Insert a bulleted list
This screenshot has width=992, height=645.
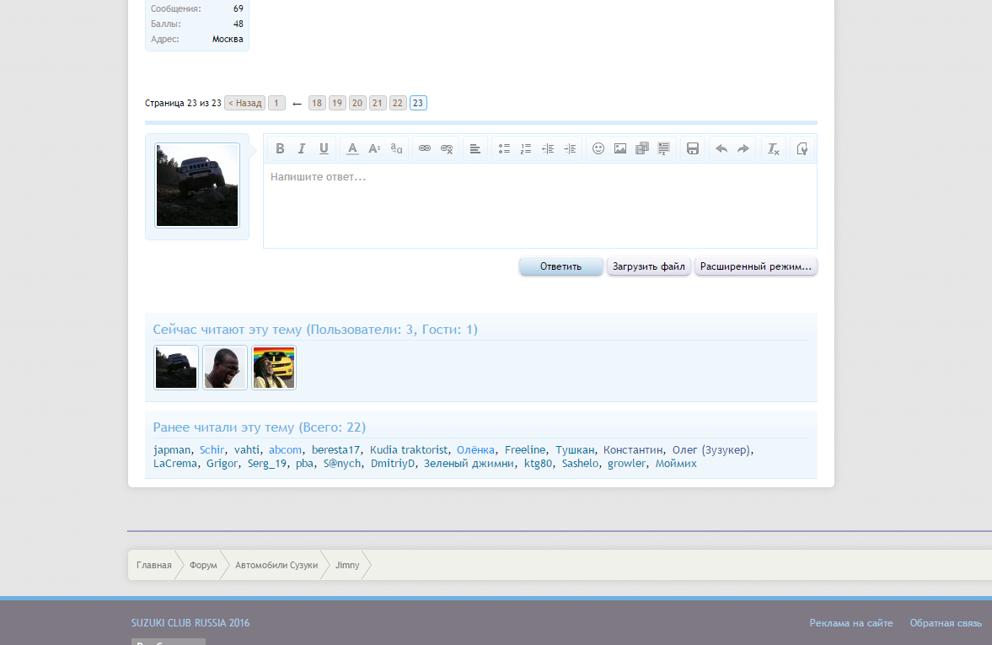[504, 148]
